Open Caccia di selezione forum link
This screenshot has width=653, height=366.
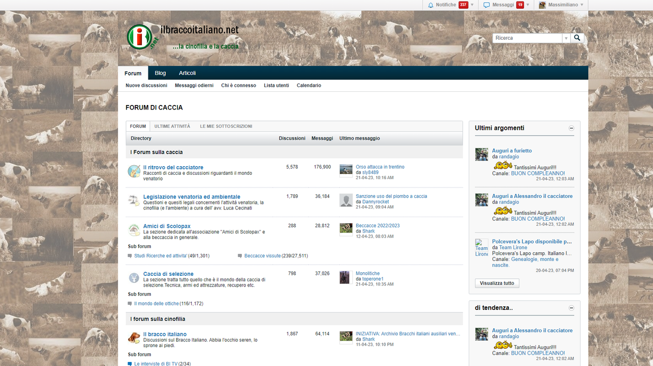168,274
